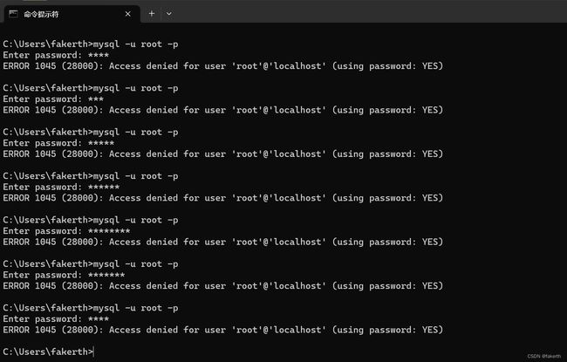Click the error under the three-asterisk password
Image resolution: width=567 pixels, height=362 pixels.
point(222,110)
